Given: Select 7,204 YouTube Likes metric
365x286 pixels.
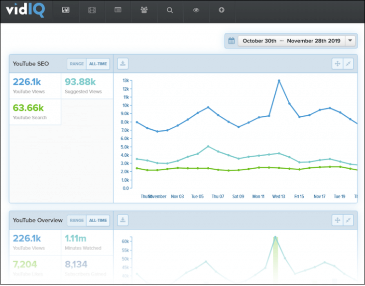Looking at the screenshot, I should coord(35,268).
